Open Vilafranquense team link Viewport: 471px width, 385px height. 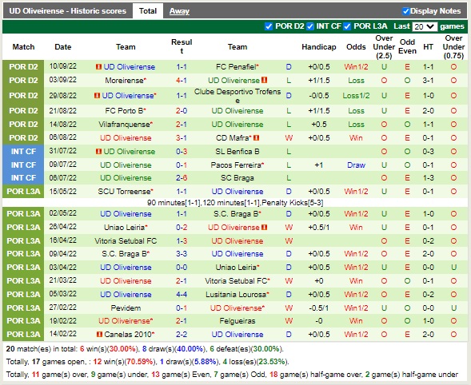125,125
